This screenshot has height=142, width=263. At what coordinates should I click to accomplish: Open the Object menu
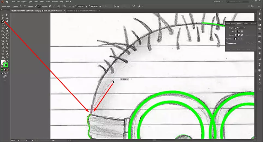24,2
